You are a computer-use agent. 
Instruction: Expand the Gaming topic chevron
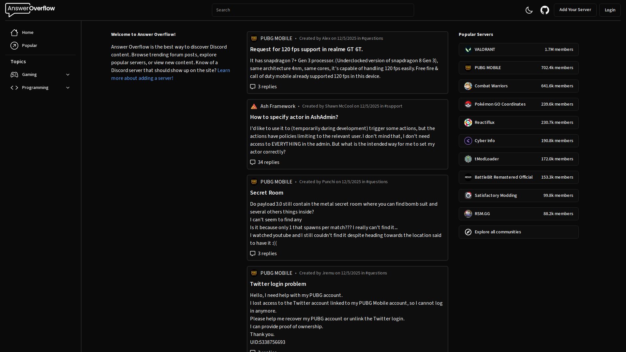(68, 75)
